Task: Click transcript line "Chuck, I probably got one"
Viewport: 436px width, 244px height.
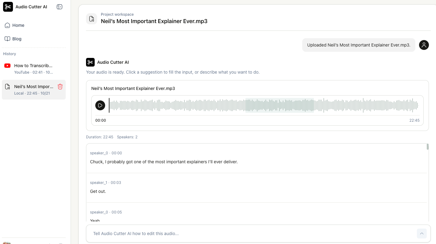Action: coord(164,162)
